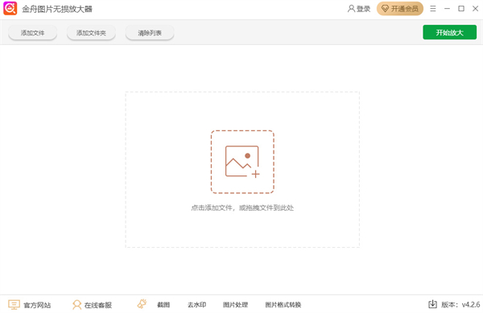Click the 添加文件夹 button
Image resolution: width=483 pixels, height=313 pixels.
pos(91,33)
